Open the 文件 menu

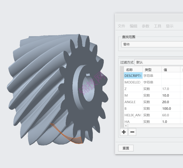pyautogui.click(x=121, y=26)
